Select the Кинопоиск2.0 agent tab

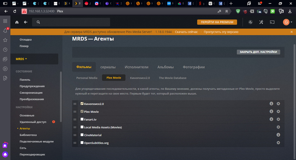(x=140, y=78)
